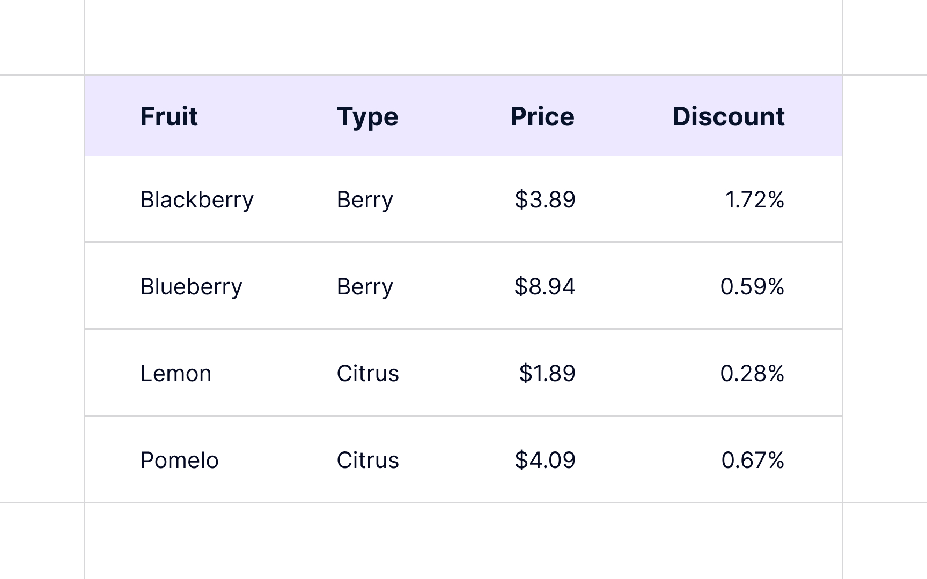Select Citrus type in Pomelo row

[x=368, y=461]
